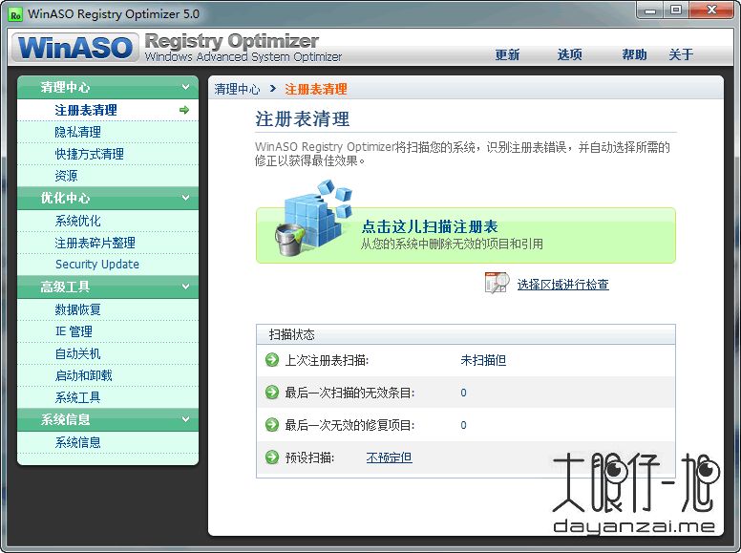Click the 最后一次无效的修复项目 label
This screenshot has width=741, height=553.
pos(349,425)
